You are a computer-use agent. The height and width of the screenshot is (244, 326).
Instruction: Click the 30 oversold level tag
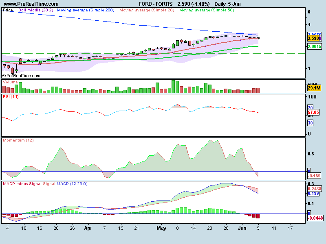311,123
